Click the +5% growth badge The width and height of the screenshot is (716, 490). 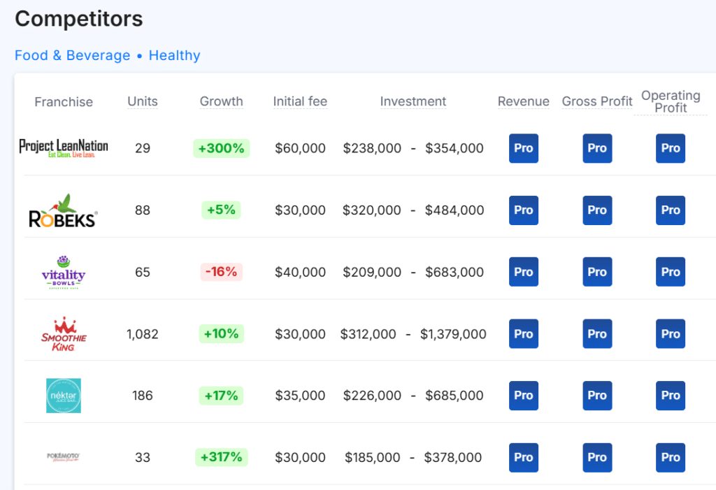222,210
